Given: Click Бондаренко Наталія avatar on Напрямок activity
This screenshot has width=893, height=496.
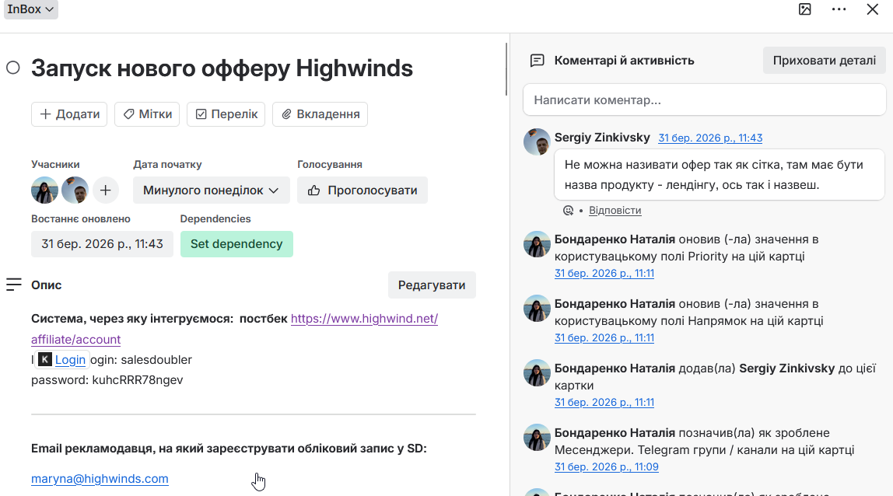Looking at the screenshot, I should (537, 308).
